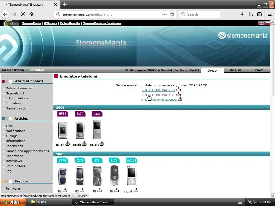275x206 pixels.
Task: Open Manuals in pdf in sidebar
Action: pos(17,108)
